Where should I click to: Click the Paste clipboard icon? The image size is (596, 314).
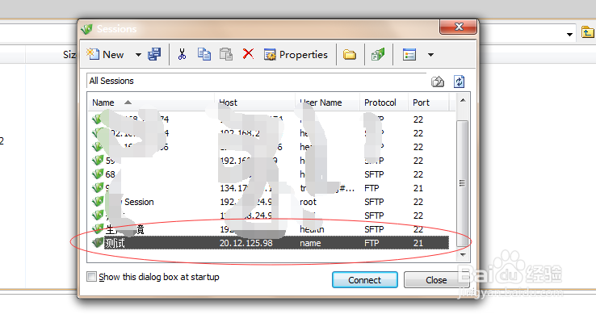(226, 54)
